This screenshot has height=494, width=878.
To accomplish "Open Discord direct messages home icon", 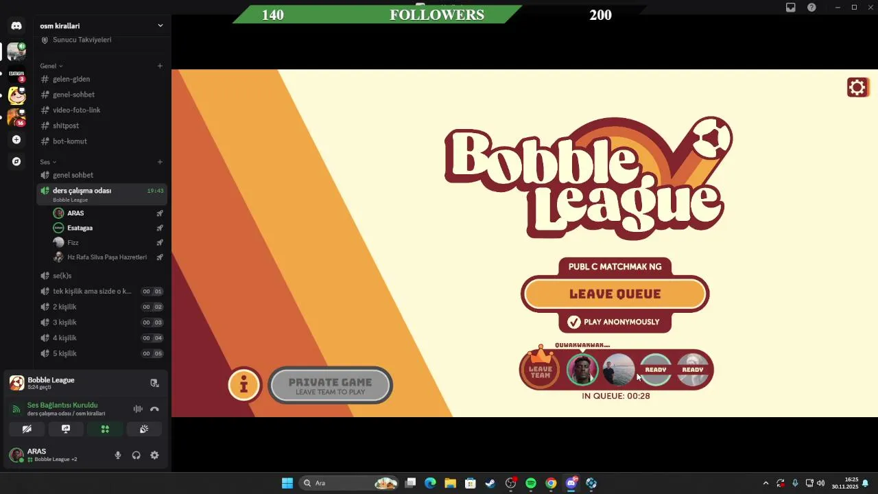I will (x=16, y=25).
